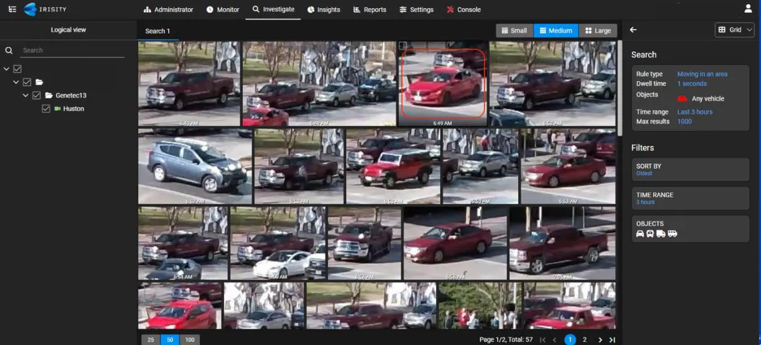Screen dimensions: 761x345
Task: Uncheck the Huston camera checkbox
Action: tap(46, 109)
